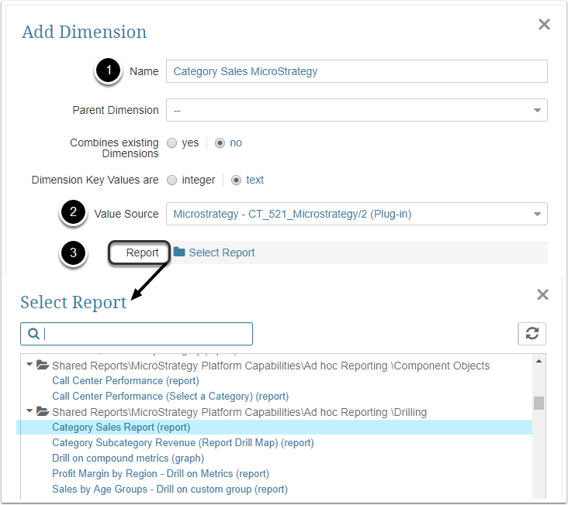Click the refresh icon in Select Report
The height and width of the screenshot is (505, 568).
tap(532, 333)
